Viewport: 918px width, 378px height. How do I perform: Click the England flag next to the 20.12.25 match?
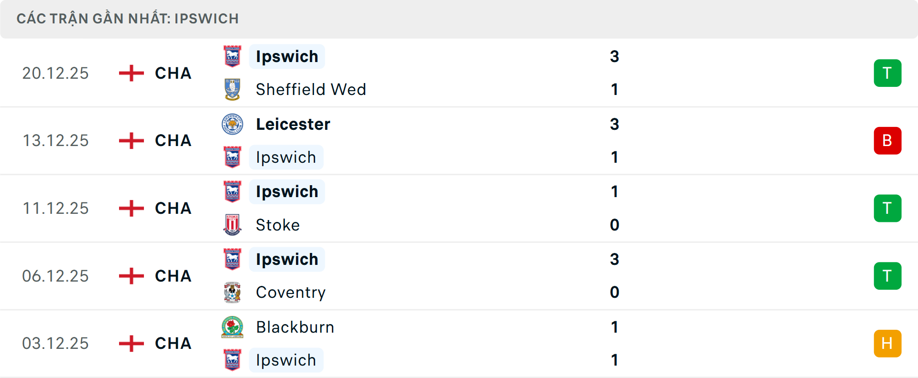130,73
